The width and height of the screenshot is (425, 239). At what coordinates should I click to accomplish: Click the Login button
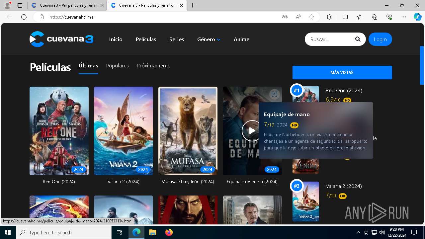[x=380, y=39]
